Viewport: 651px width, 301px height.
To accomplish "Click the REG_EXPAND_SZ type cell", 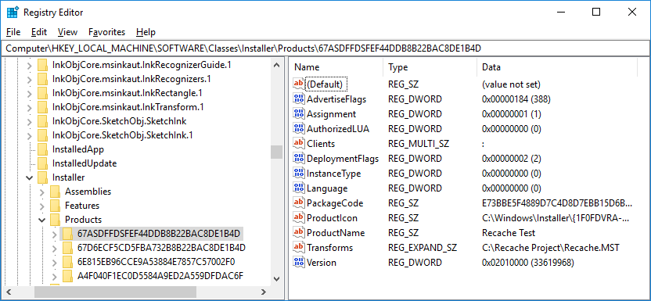I will [423, 248].
